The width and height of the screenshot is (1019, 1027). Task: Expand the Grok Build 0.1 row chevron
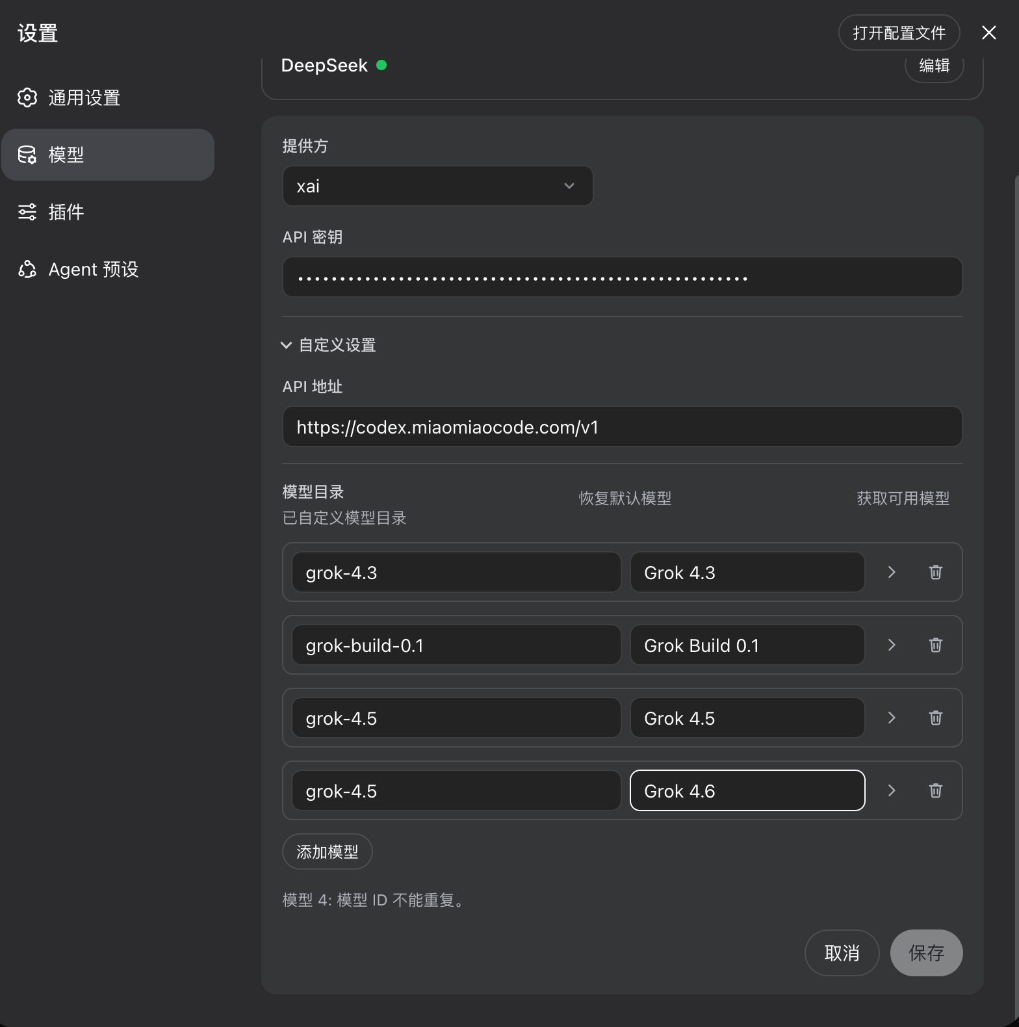click(892, 645)
